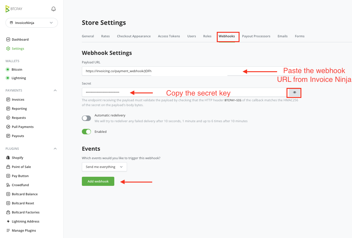Viewport: 352px width, 238px height.
Task: Click the Add webhook button
Action: pyautogui.click(x=98, y=181)
